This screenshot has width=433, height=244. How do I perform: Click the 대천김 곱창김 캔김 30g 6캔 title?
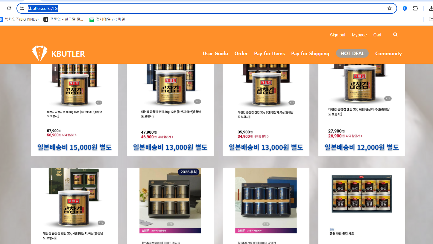[x=359, y=112]
